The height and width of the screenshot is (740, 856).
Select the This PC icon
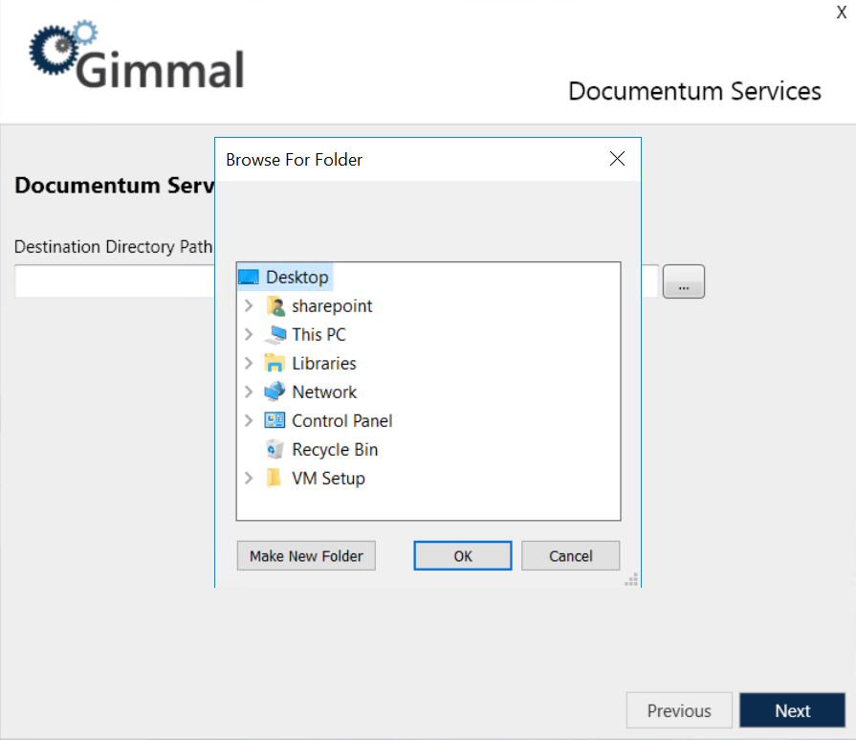click(x=277, y=334)
